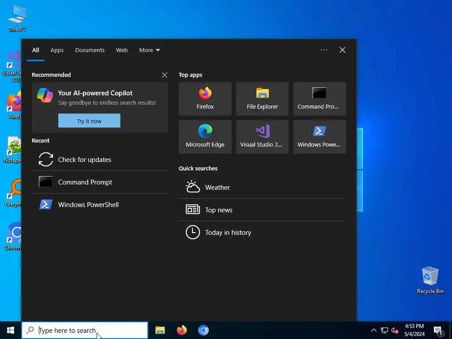Open the clock showing 4:53 PM
Image resolution: width=452 pixels, height=339 pixels.
(x=414, y=330)
